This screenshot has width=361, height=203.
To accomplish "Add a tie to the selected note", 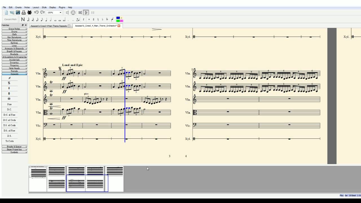I will click(78, 19).
